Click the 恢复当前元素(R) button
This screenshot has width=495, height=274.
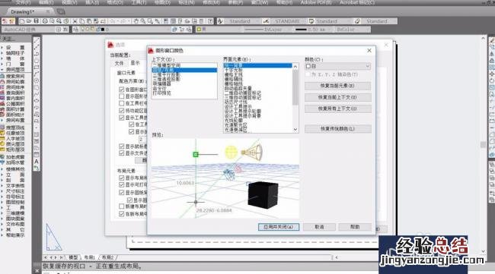(x=337, y=86)
